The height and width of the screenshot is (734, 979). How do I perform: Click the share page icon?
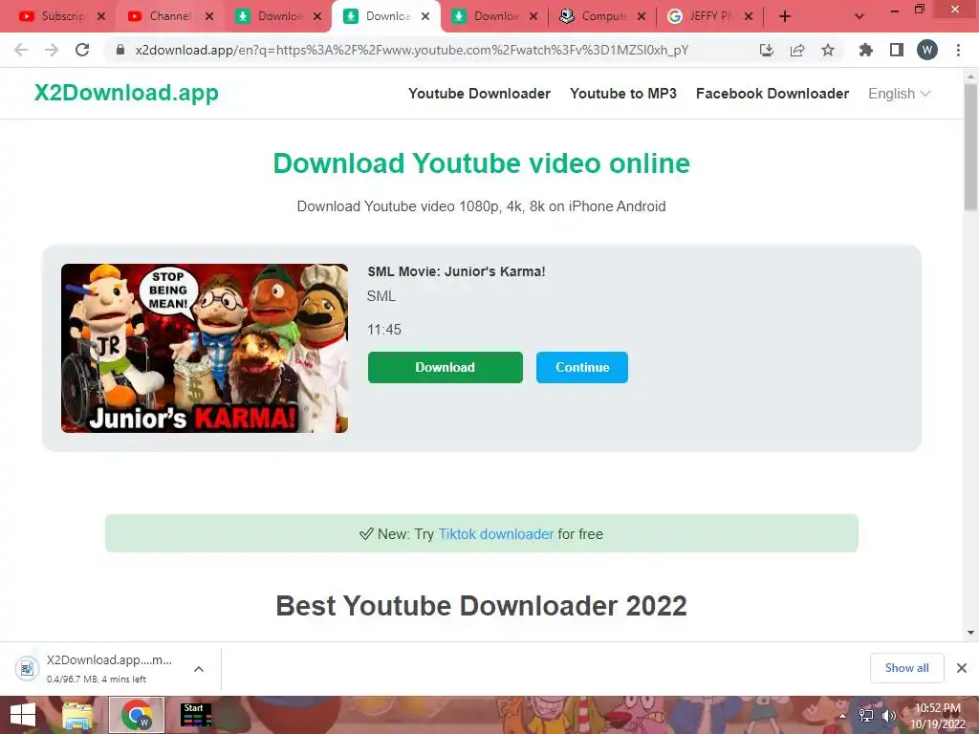797,50
